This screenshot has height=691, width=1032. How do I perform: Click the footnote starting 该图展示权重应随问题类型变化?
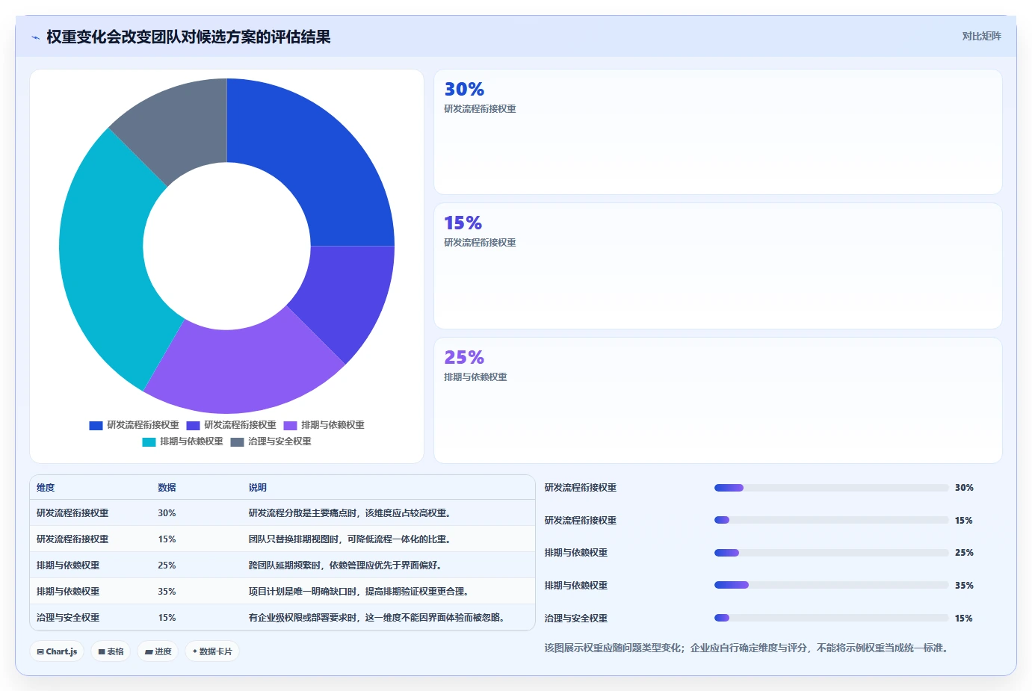748,648
